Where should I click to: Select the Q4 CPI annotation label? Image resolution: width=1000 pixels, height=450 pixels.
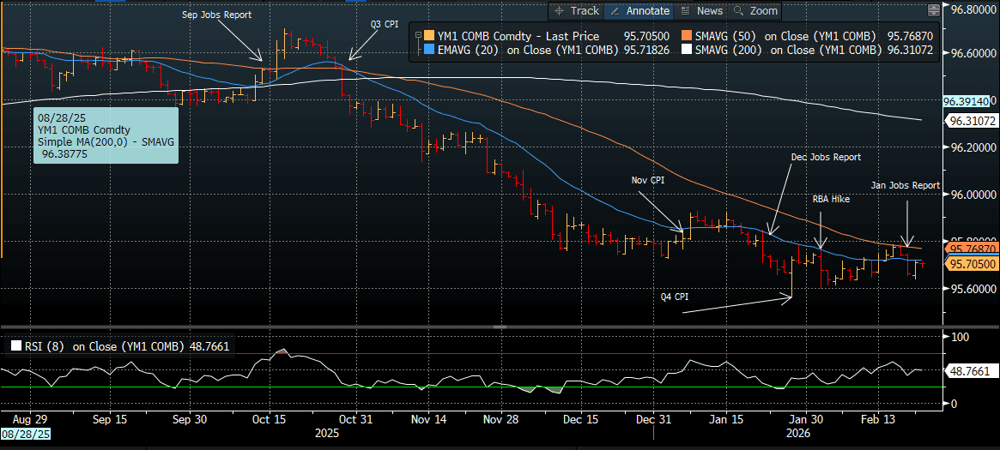[676, 297]
